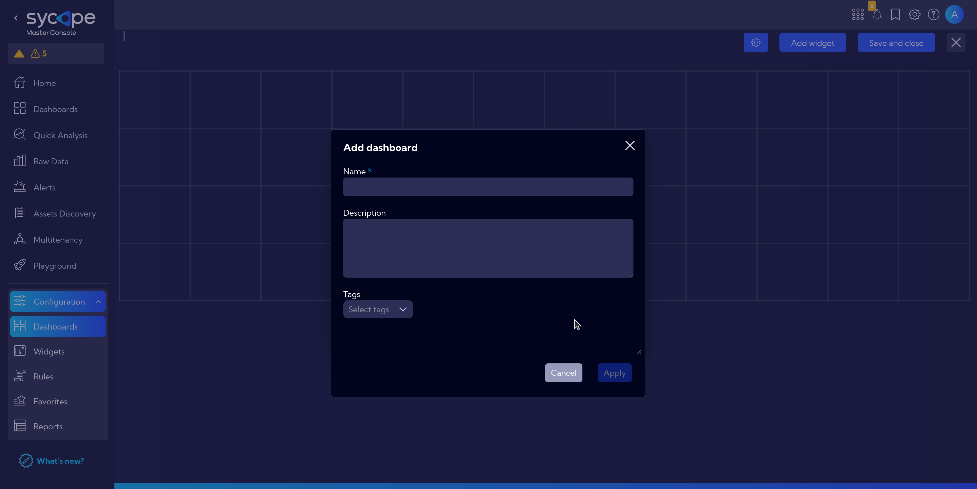Click the Raw Data bar chart icon
977x489 pixels.
(20, 161)
